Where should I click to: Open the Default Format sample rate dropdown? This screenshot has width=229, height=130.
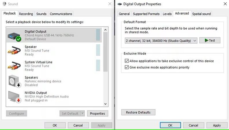pos(161,41)
